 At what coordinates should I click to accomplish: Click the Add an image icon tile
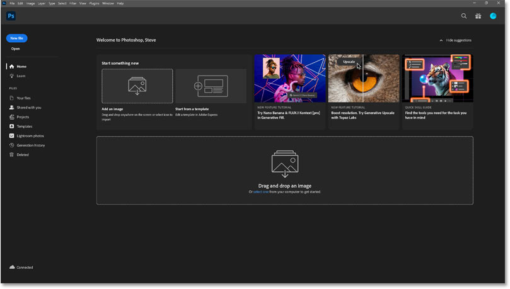coord(137,86)
